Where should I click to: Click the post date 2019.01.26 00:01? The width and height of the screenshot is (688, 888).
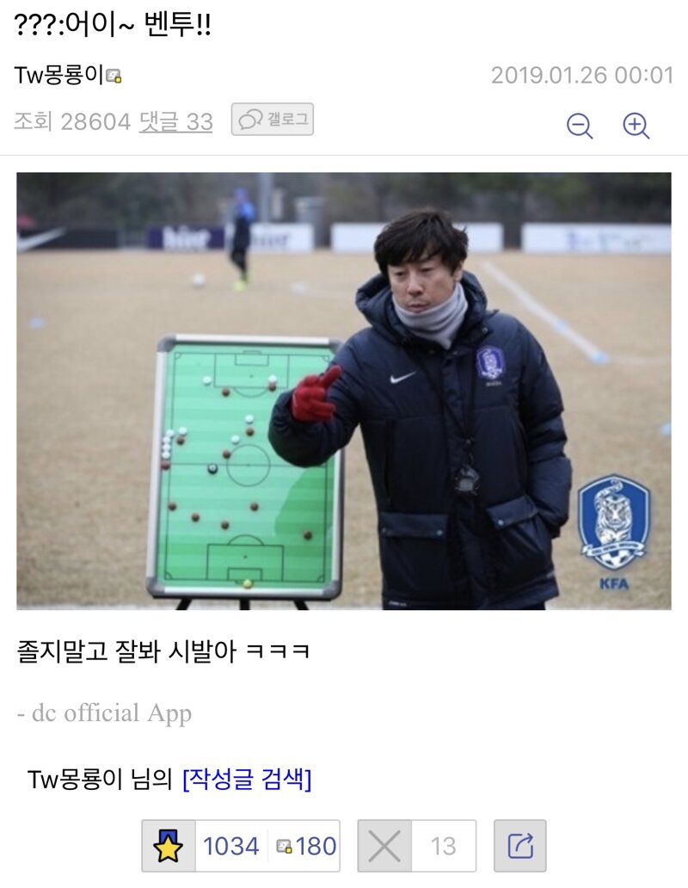coord(582,76)
